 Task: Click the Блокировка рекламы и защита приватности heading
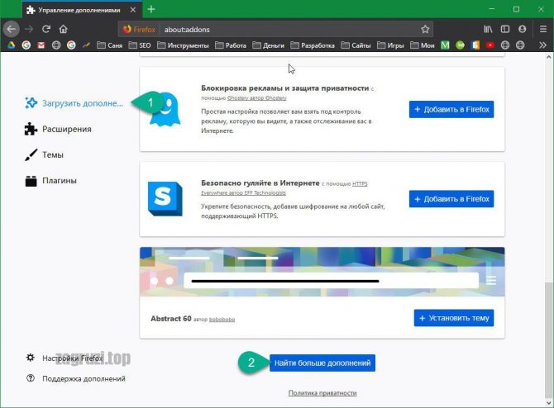pos(284,88)
